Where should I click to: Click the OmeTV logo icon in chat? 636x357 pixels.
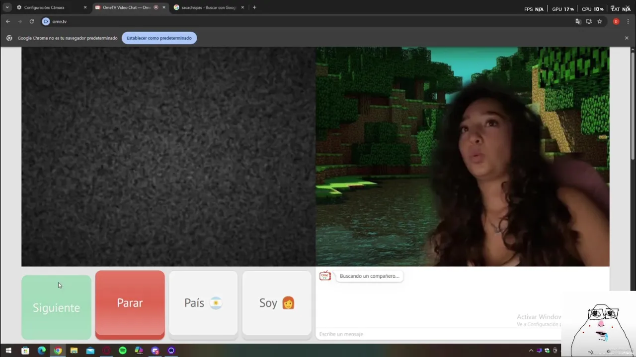(x=325, y=276)
